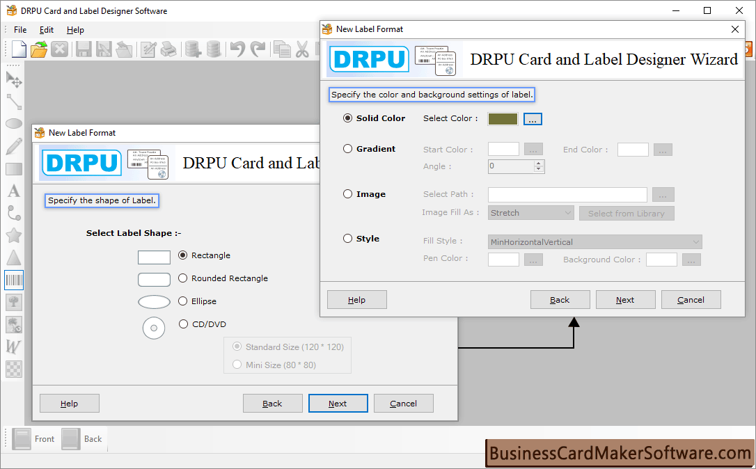Select the Barcode tool
Image resolution: width=756 pixels, height=469 pixels.
pyautogui.click(x=13, y=280)
